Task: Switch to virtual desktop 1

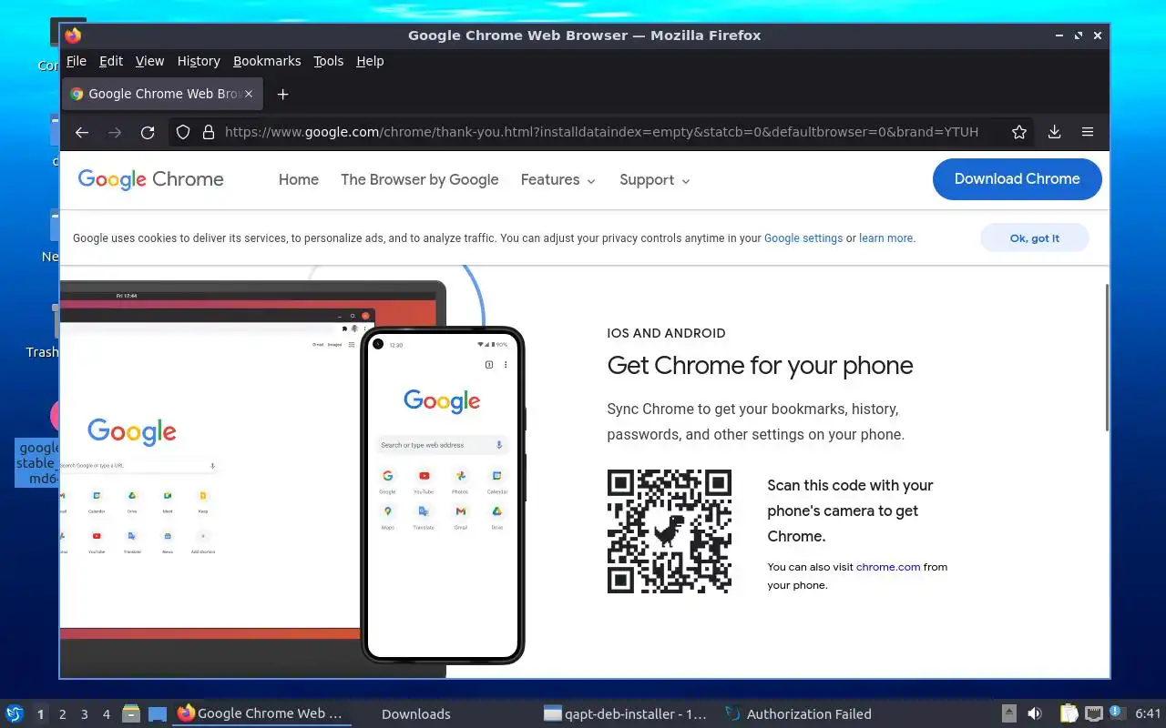Action: [40, 714]
